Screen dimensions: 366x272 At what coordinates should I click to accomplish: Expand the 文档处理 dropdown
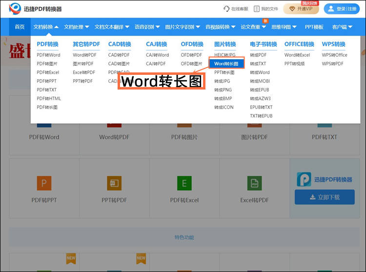pos(77,27)
